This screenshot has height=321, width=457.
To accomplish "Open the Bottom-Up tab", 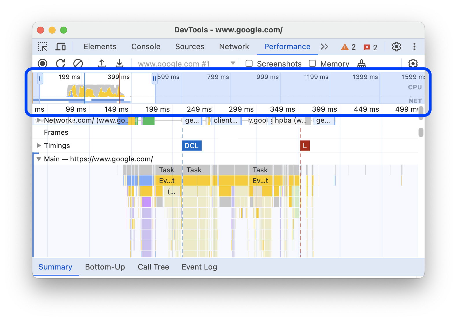I will [x=105, y=267].
